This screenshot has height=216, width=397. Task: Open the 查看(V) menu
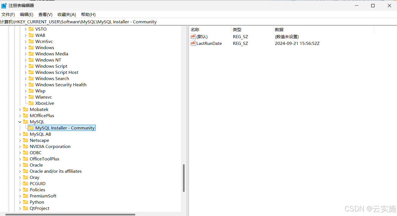[x=45, y=15]
